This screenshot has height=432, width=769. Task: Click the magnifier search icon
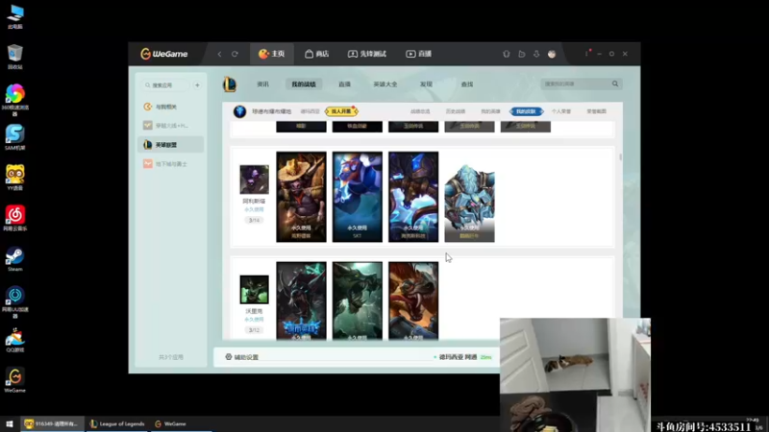tap(615, 84)
